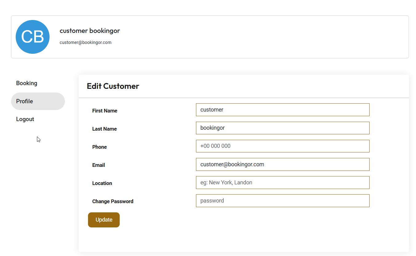Click the Email label
This screenshot has height=256, width=416.
(98, 165)
